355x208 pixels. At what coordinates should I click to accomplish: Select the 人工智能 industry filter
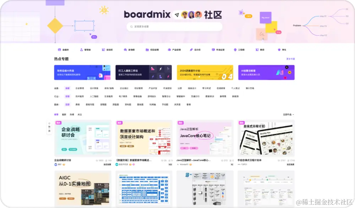[94, 96]
